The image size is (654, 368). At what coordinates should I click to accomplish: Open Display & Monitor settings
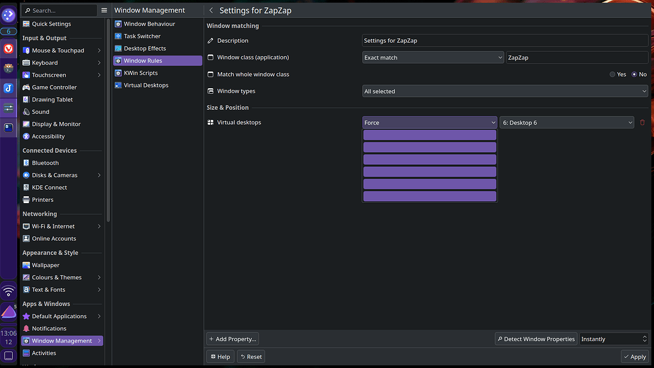62,124
